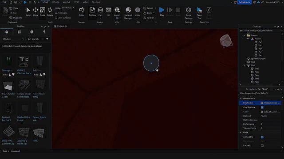
Task: Collapse the Room1 model in Explorer
Action: 248,38
